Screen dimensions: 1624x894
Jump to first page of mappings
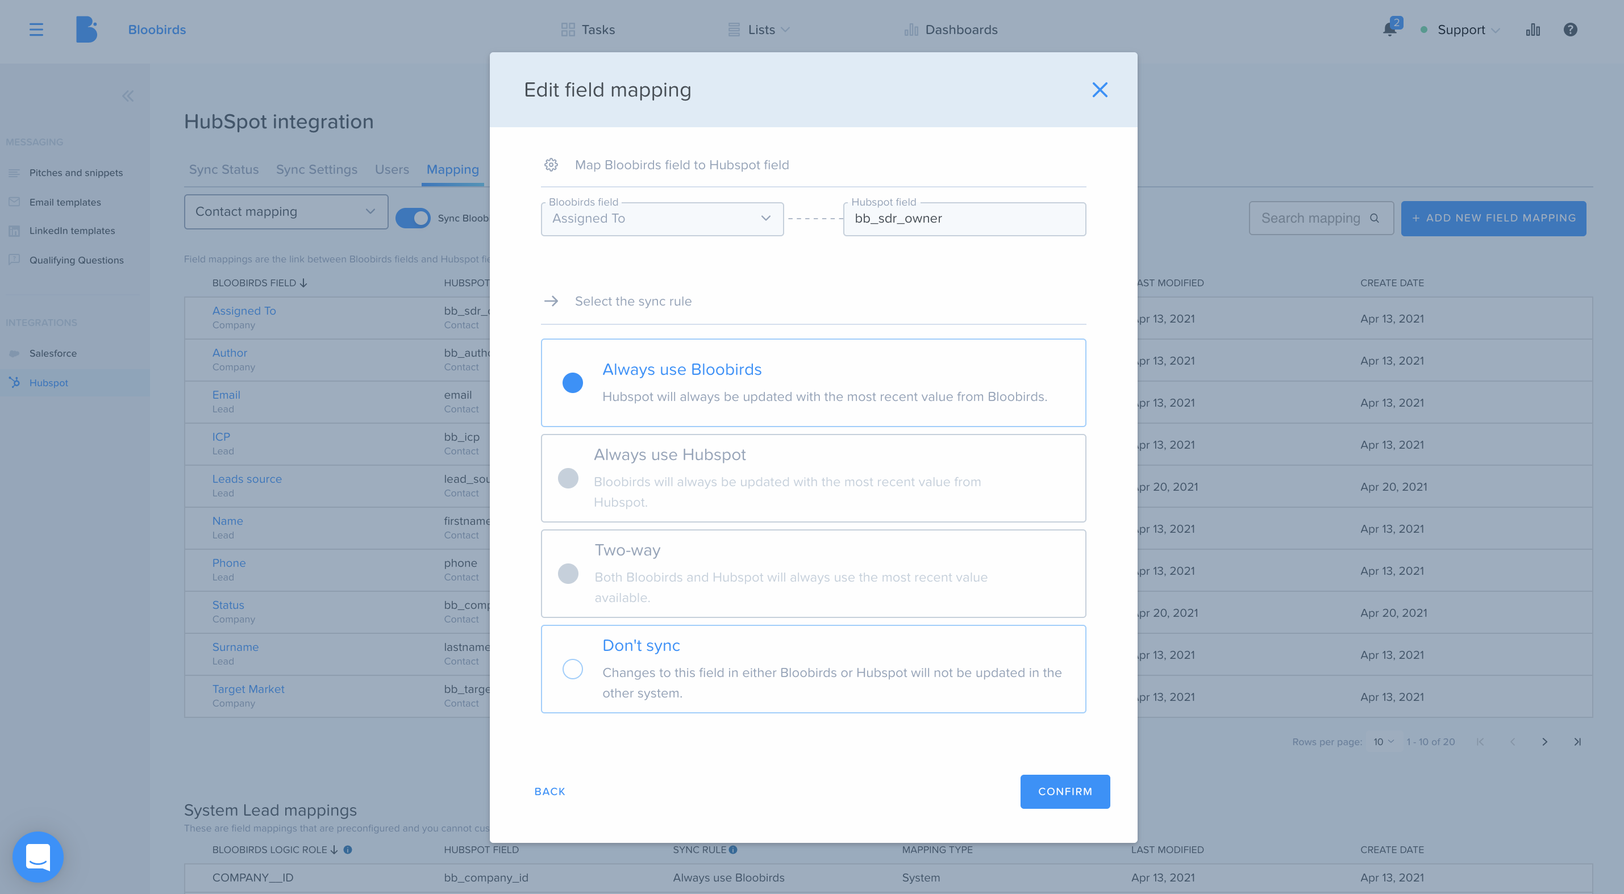(x=1480, y=742)
